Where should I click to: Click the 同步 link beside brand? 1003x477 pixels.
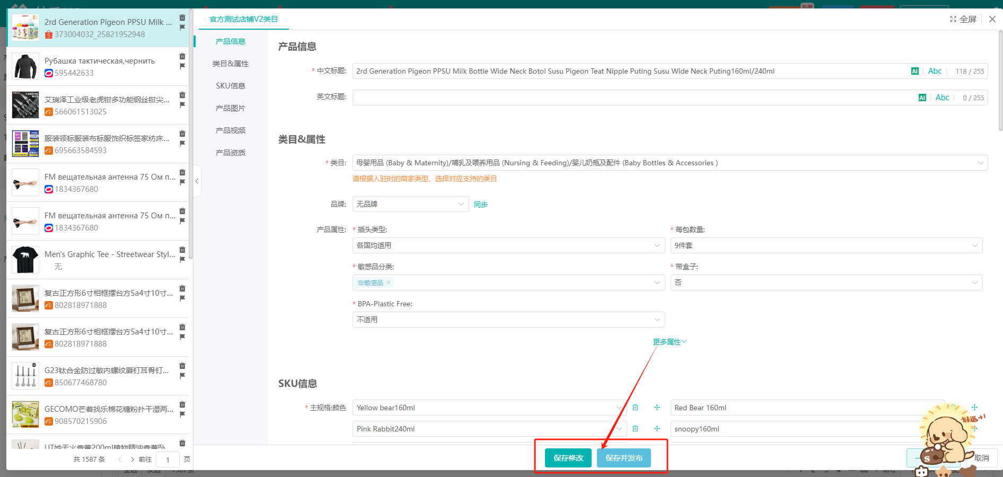point(480,205)
